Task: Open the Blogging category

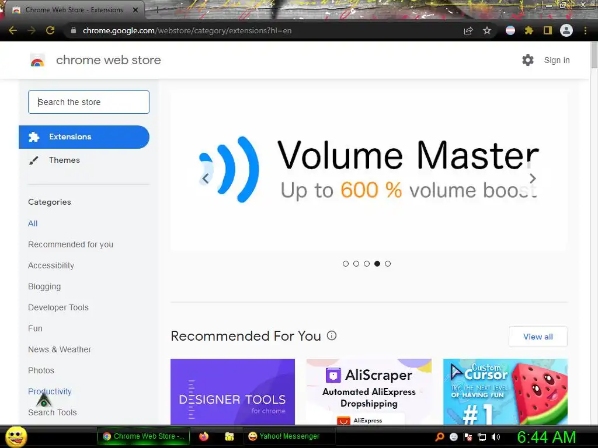Action: (x=44, y=286)
